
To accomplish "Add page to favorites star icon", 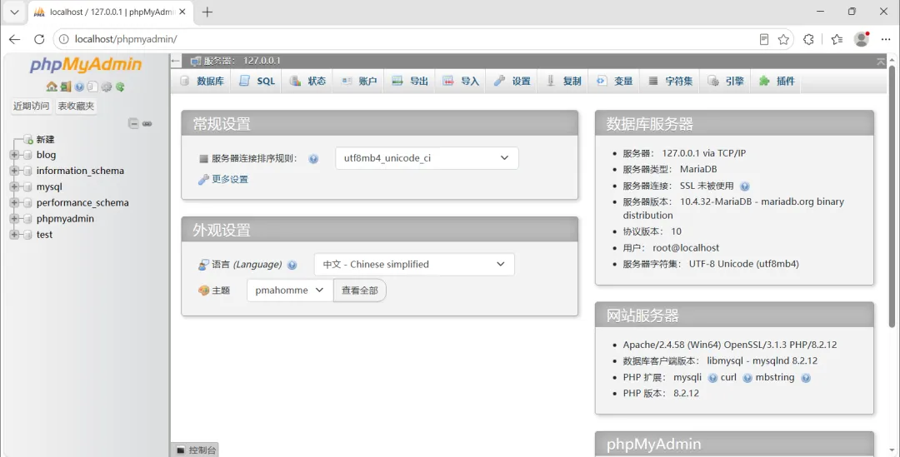I will (x=783, y=39).
